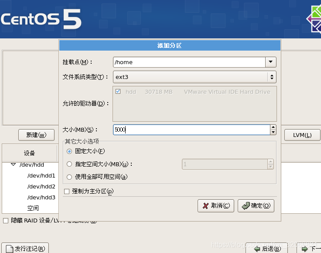This screenshot has height=253, width=321.
Task: Decrease size with the down stepper arrow
Action: click(x=273, y=132)
